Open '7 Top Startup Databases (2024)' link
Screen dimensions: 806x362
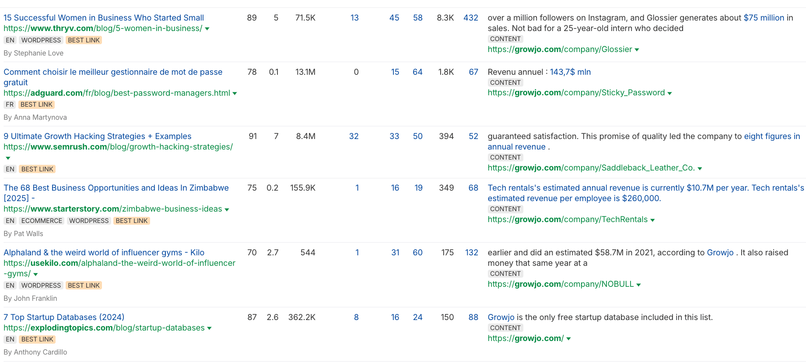pyautogui.click(x=64, y=317)
